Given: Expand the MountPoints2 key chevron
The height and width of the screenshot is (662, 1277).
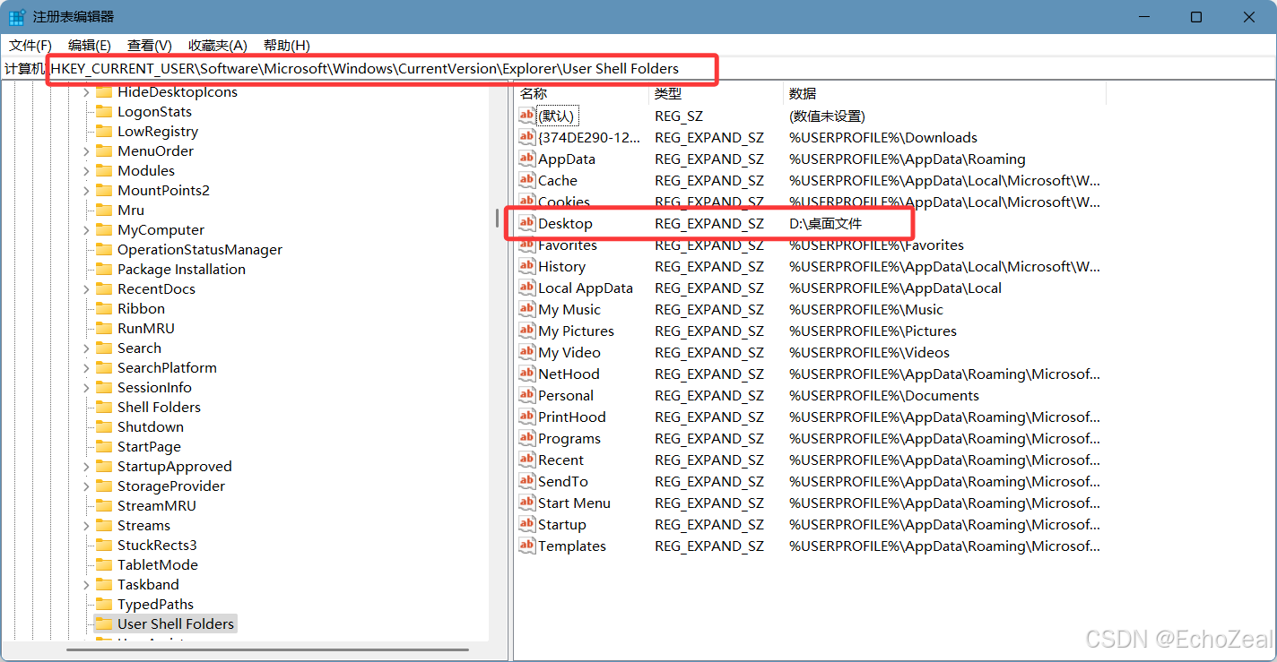Looking at the screenshot, I should click(86, 191).
